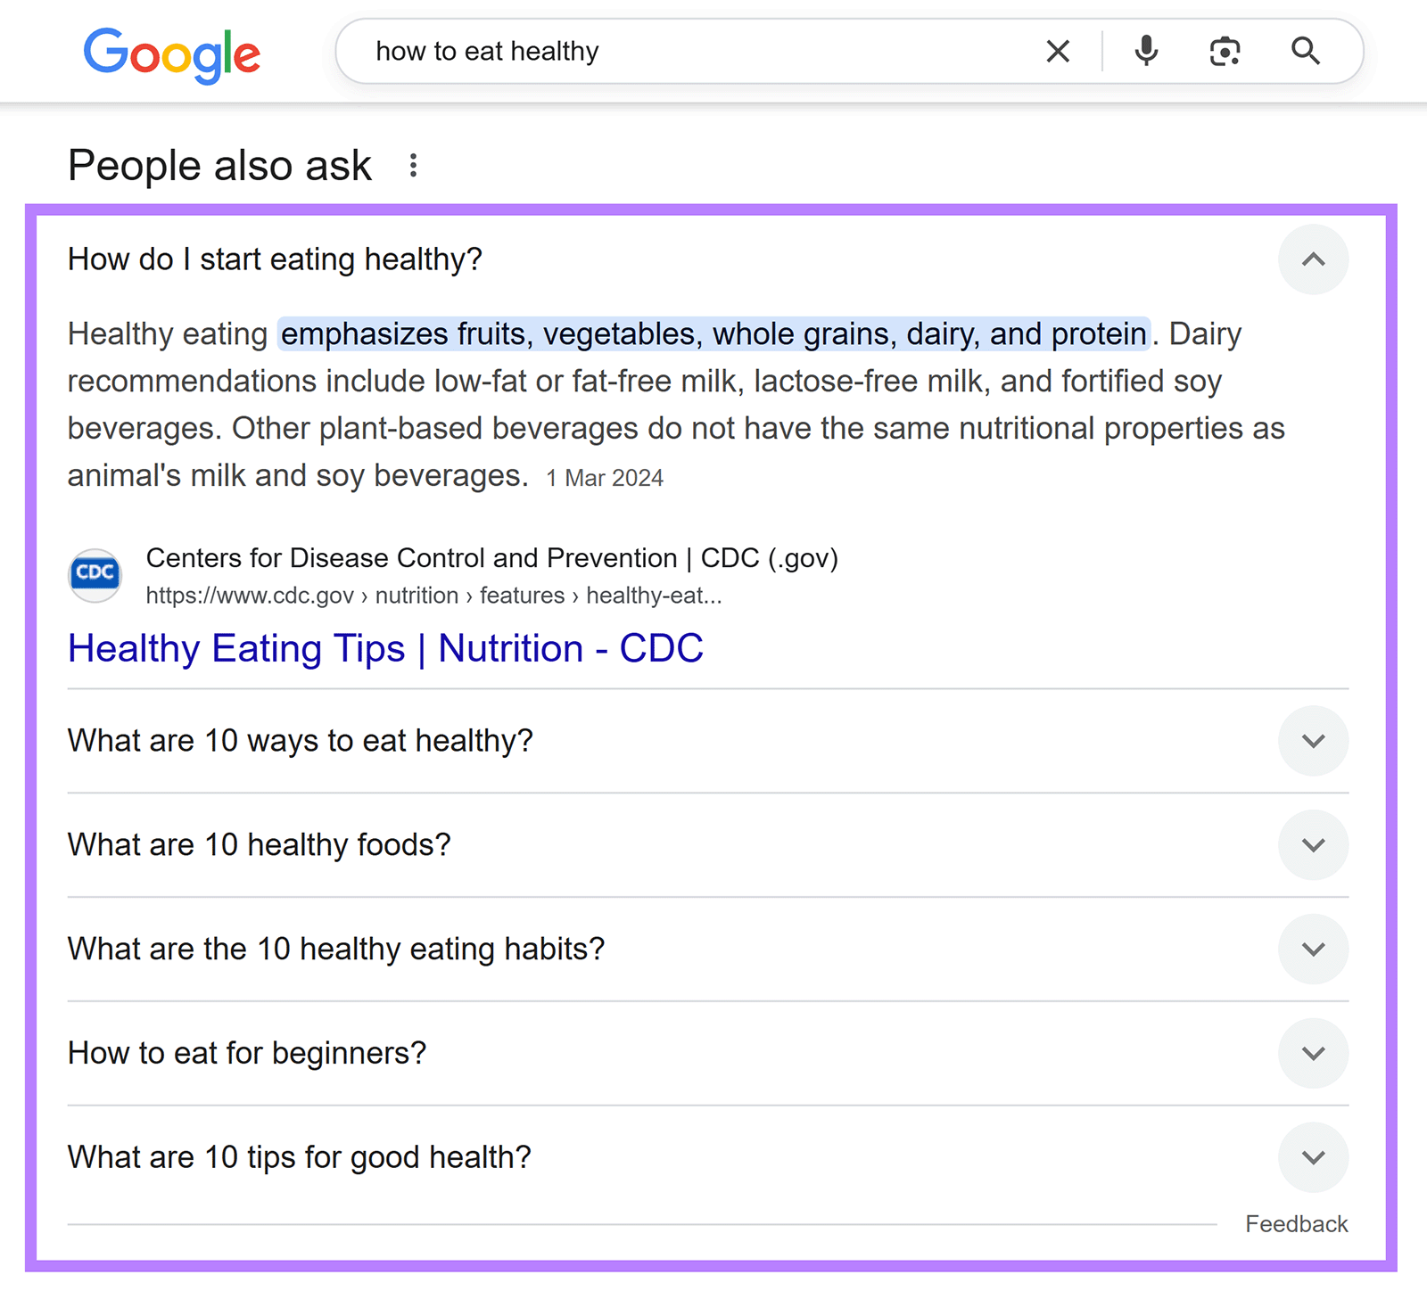Open the People also ask three-dot menu
1427x1291 pixels.
pos(413,165)
